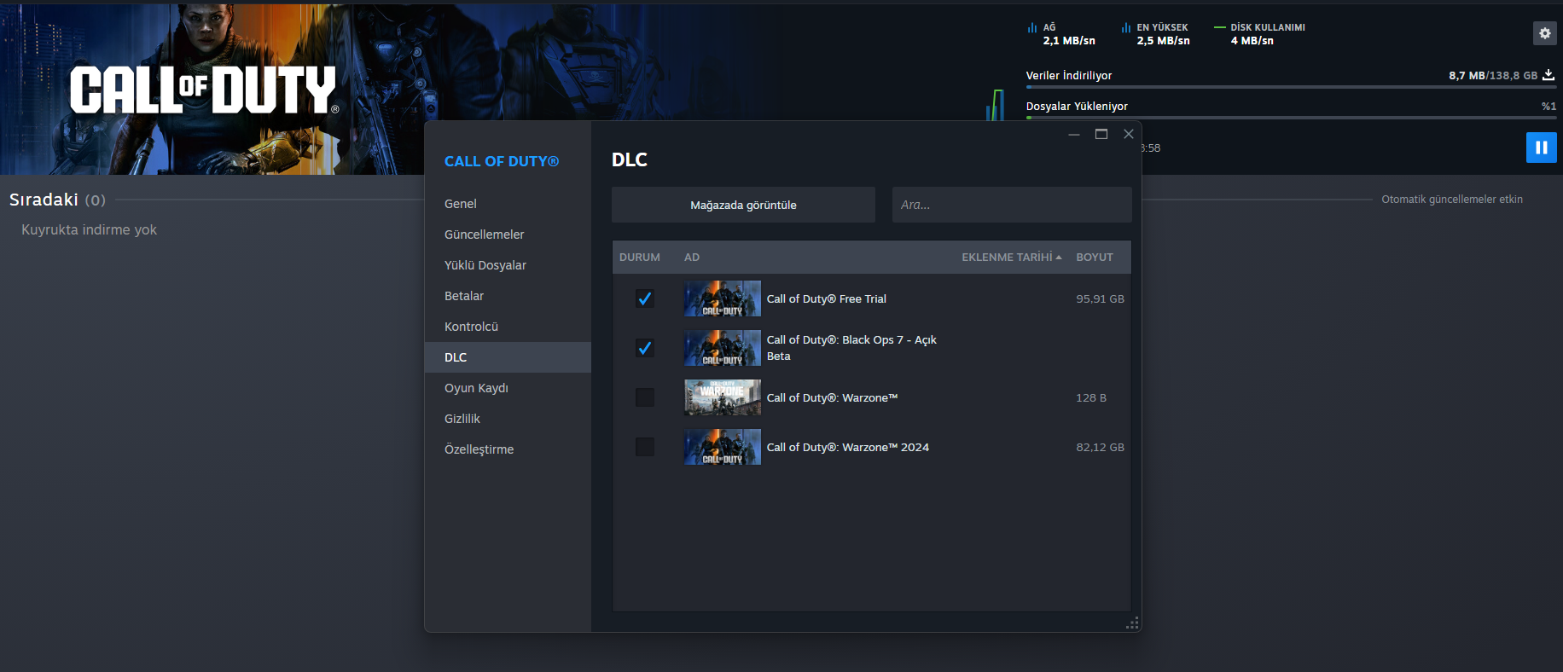Open the Genel settings tab

[x=508, y=204]
